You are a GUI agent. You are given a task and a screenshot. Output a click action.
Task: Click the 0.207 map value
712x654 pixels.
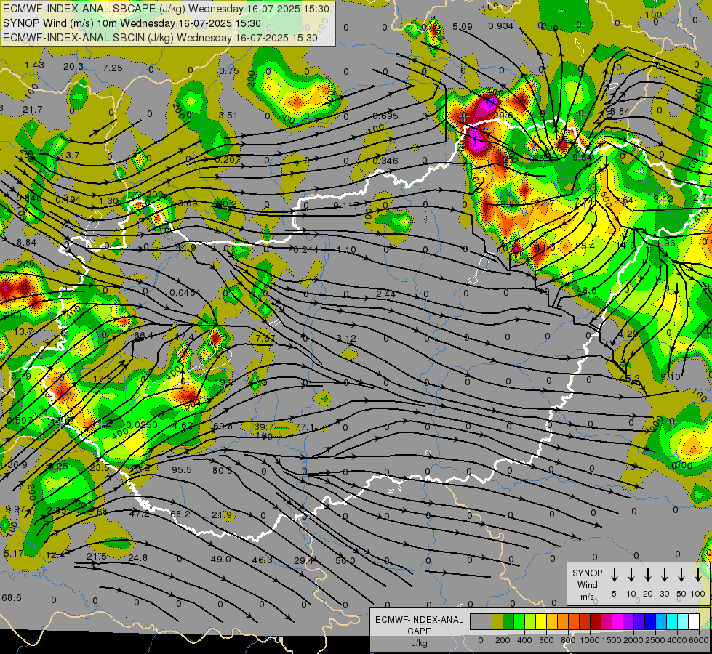tap(228, 160)
